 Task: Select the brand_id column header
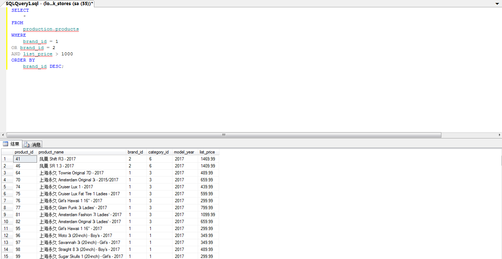(137, 152)
